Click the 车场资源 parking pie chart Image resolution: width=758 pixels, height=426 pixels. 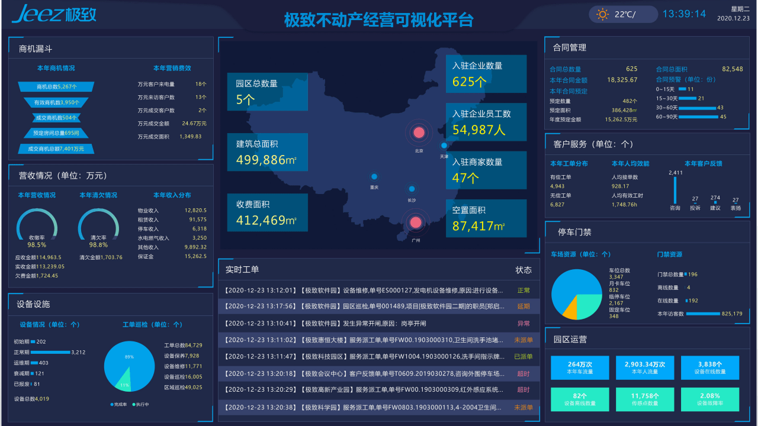576,296
